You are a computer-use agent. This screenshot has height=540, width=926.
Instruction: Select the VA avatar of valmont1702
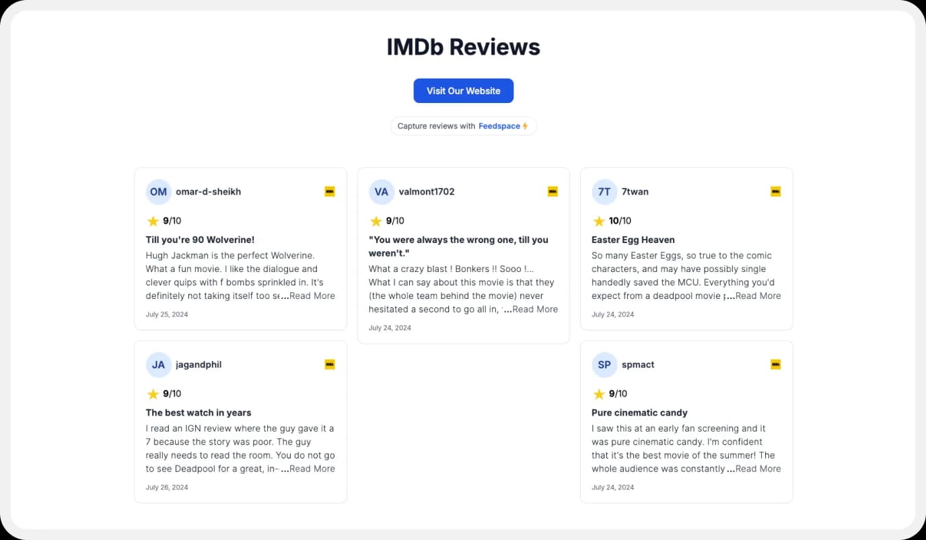coord(382,191)
